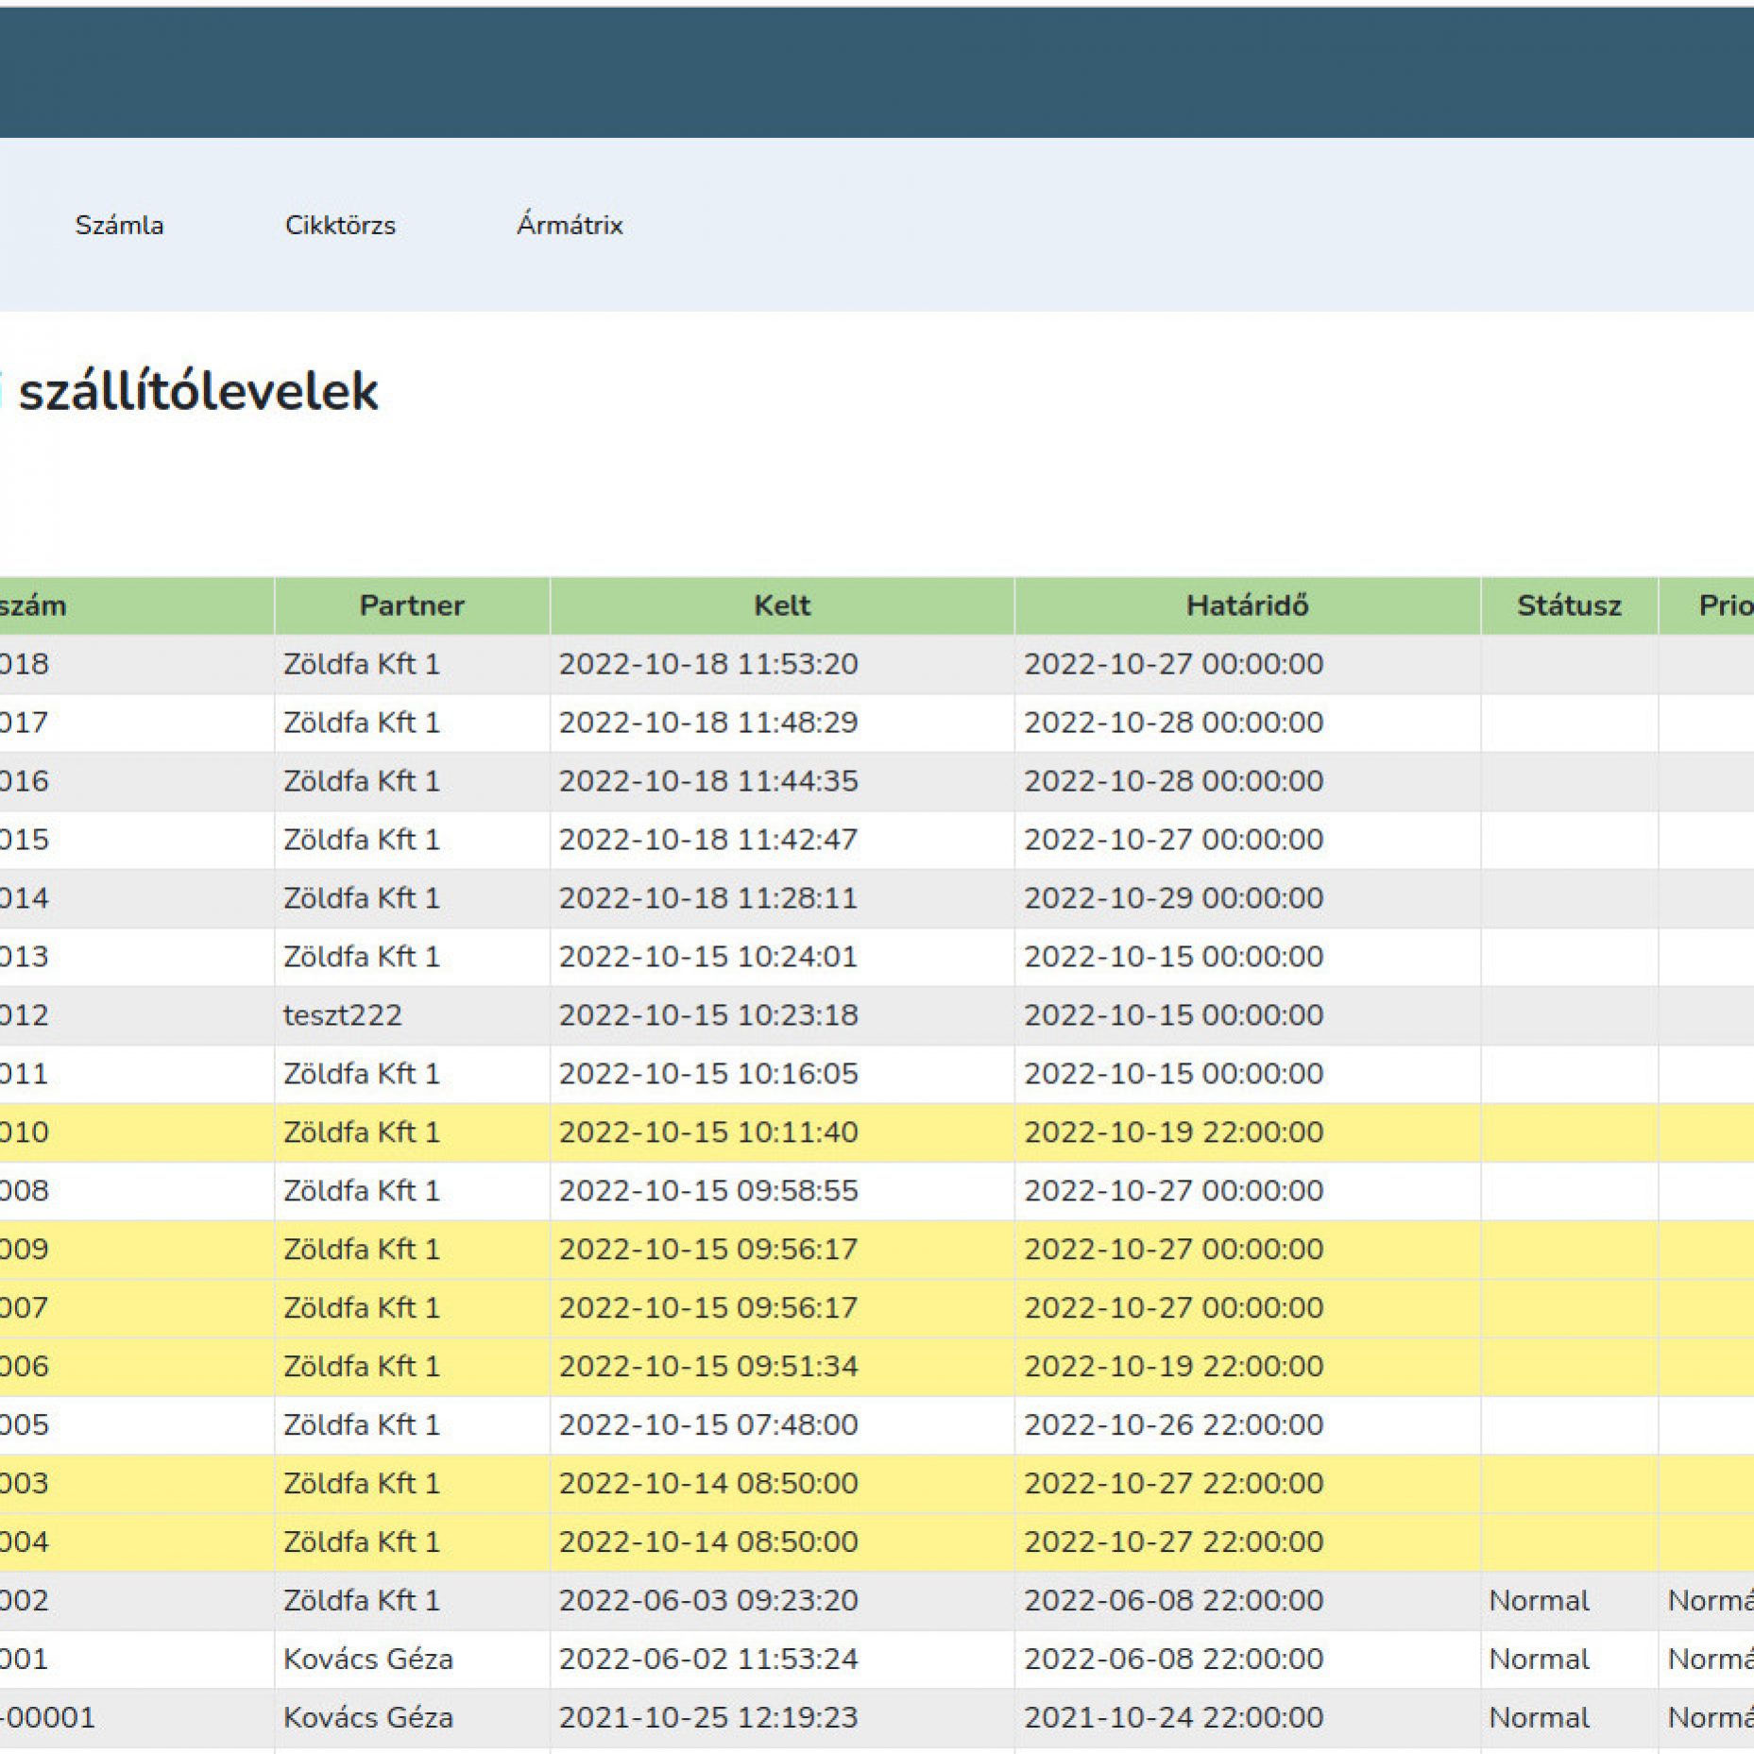Click the yellow row dated 2022-10-15 10:11:40

coord(707,1132)
